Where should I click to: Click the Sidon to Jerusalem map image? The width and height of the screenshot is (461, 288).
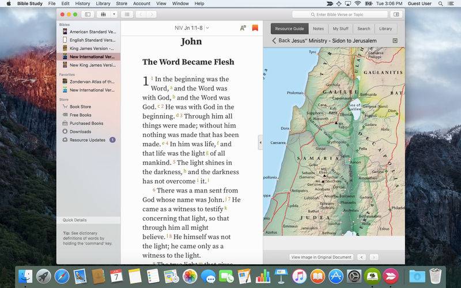(x=334, y=141)
